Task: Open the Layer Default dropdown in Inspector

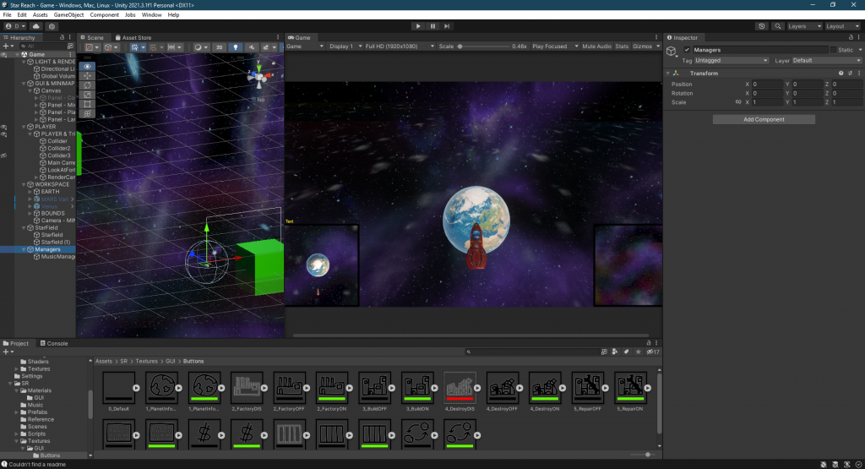Action: (x=826, y=60)
